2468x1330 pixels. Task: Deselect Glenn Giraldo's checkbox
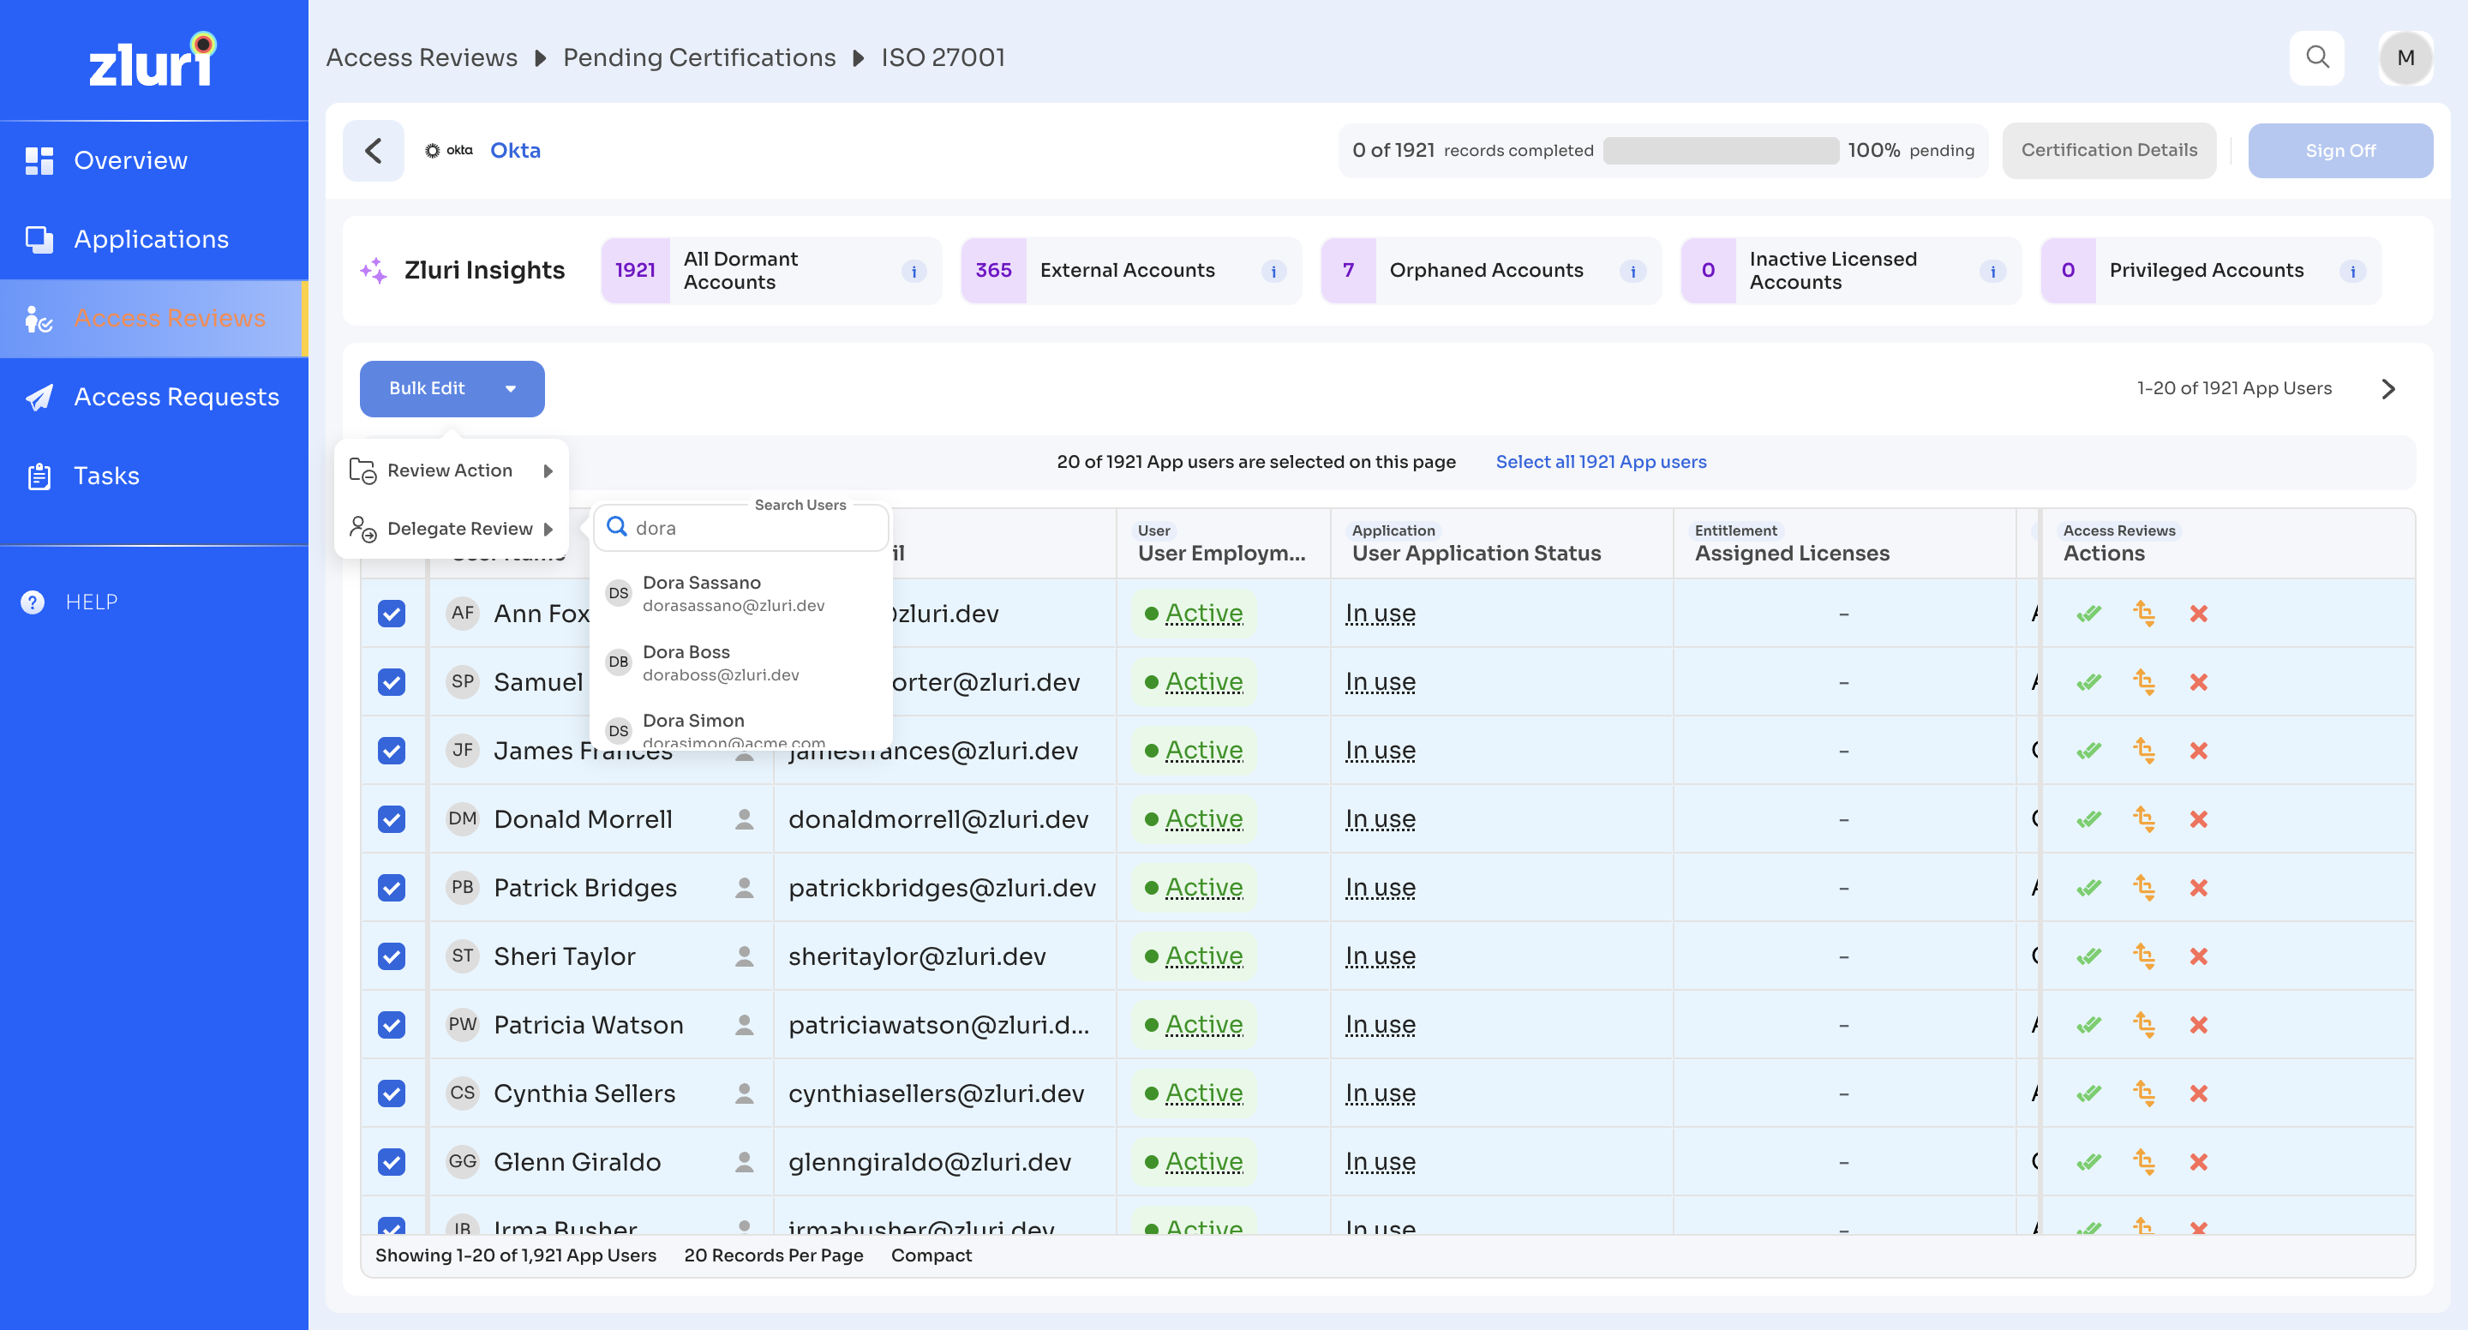pos(391,1162)
